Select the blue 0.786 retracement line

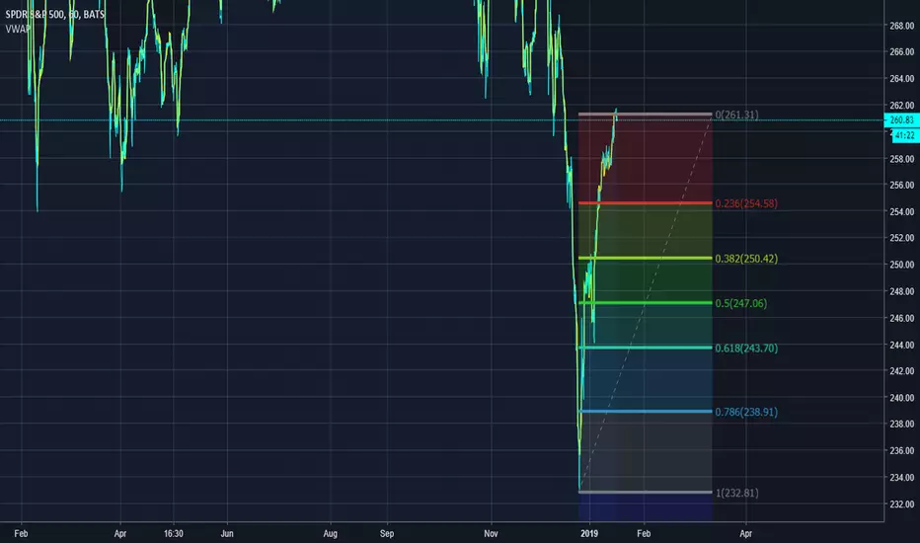point(645,412)
